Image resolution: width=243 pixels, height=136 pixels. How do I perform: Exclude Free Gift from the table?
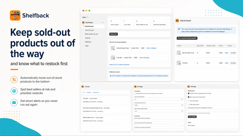[233, 63]
